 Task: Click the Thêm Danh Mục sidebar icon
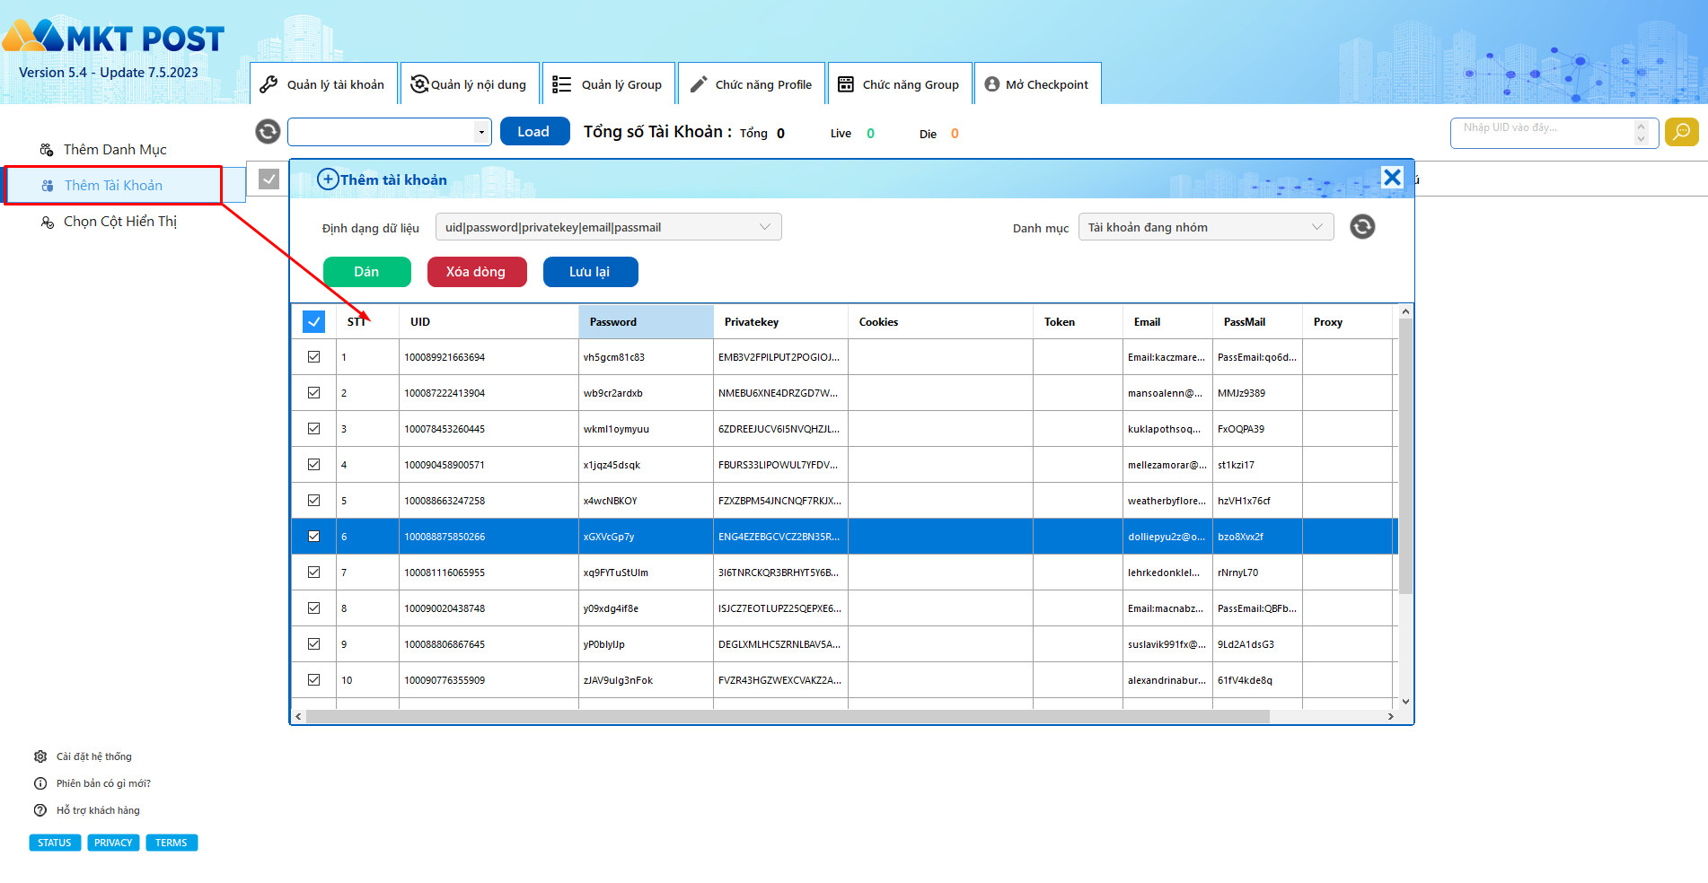point(47,150)
